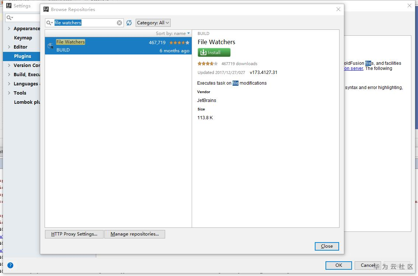The image size is (418, 276).
Task: Select Appearance in the Settings tree
Action: point(27,28)
